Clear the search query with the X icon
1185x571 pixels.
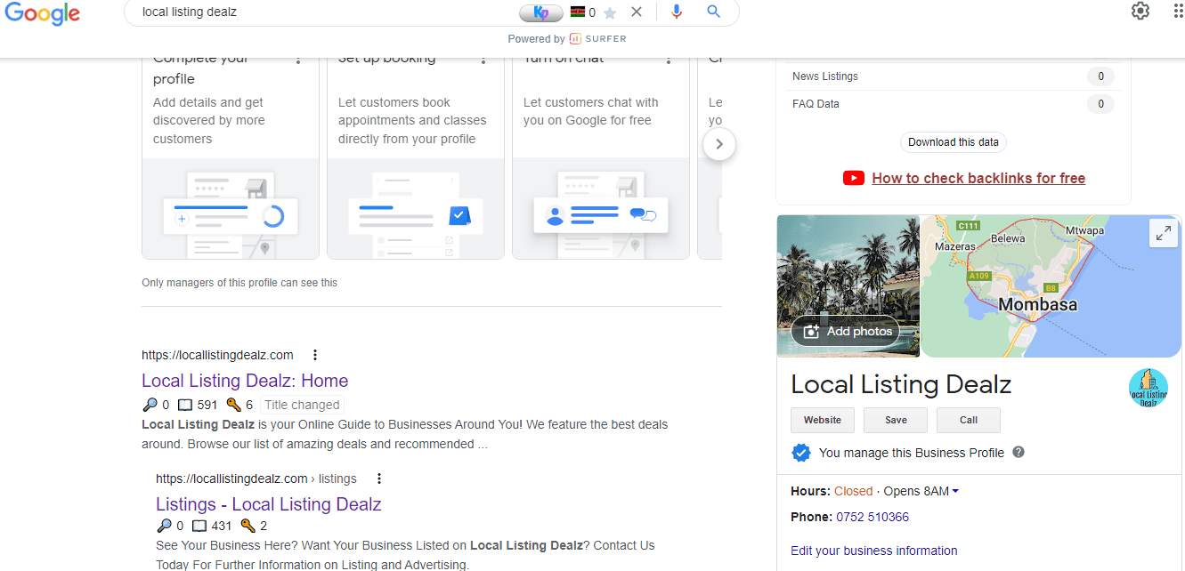(x=636, y=12)
